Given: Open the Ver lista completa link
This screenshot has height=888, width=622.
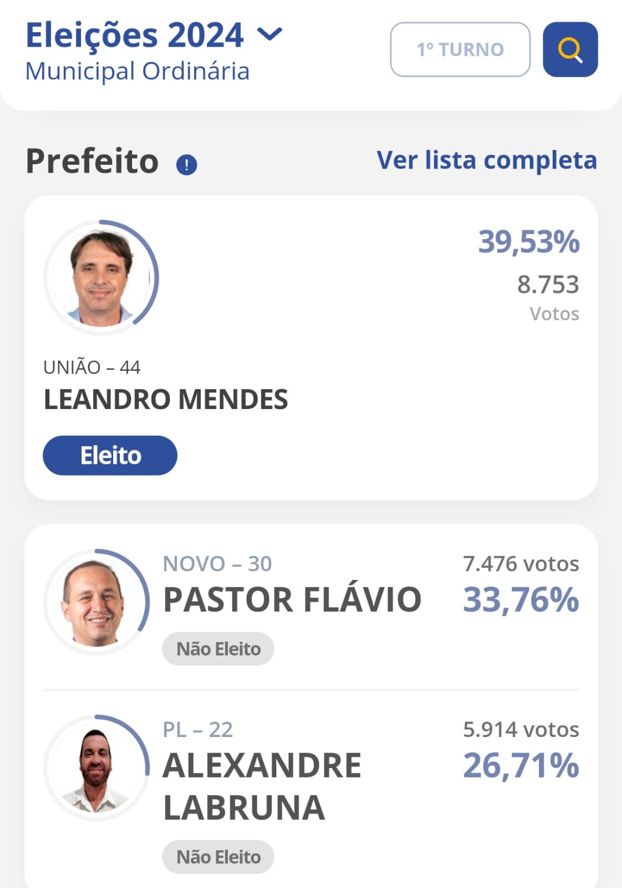Looking at the screenshot, I should pyautogui.click(x=487, y=160).
